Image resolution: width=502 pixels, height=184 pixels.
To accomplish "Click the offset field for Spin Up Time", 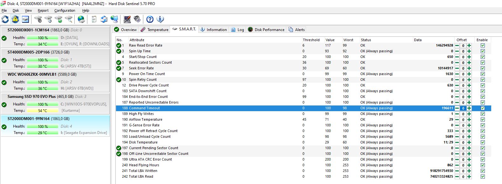I will click(x=463, y=51).
